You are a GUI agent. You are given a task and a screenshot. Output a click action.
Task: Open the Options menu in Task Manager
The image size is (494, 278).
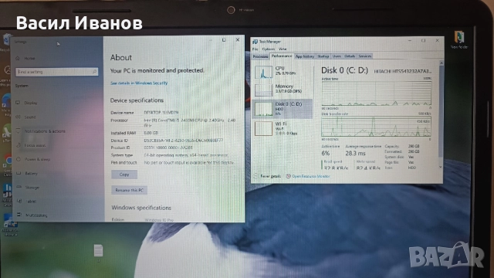[269, 49]
